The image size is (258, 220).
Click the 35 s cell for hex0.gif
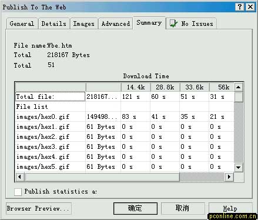pos(195,116)
